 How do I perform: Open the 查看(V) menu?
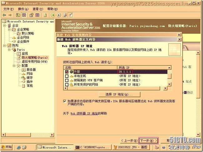pos(38,9)
